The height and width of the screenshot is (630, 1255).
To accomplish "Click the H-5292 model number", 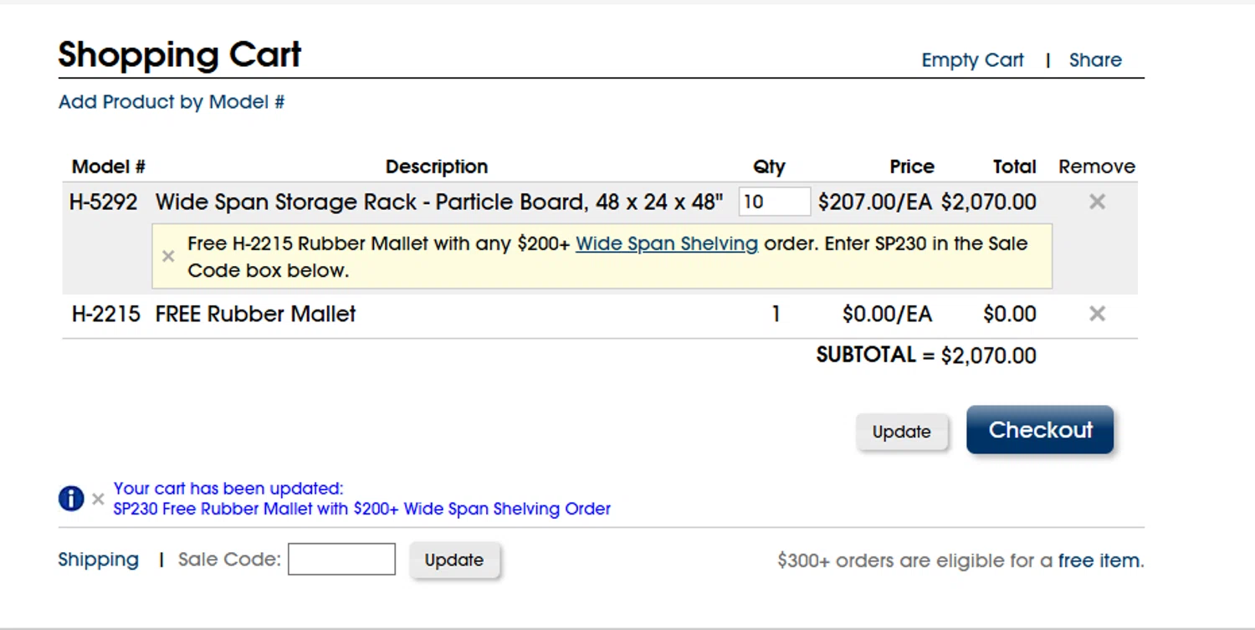I will [104, 202].
